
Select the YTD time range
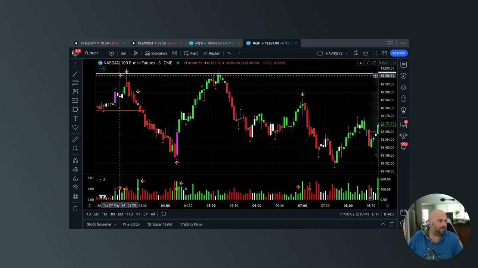point(129,214)
